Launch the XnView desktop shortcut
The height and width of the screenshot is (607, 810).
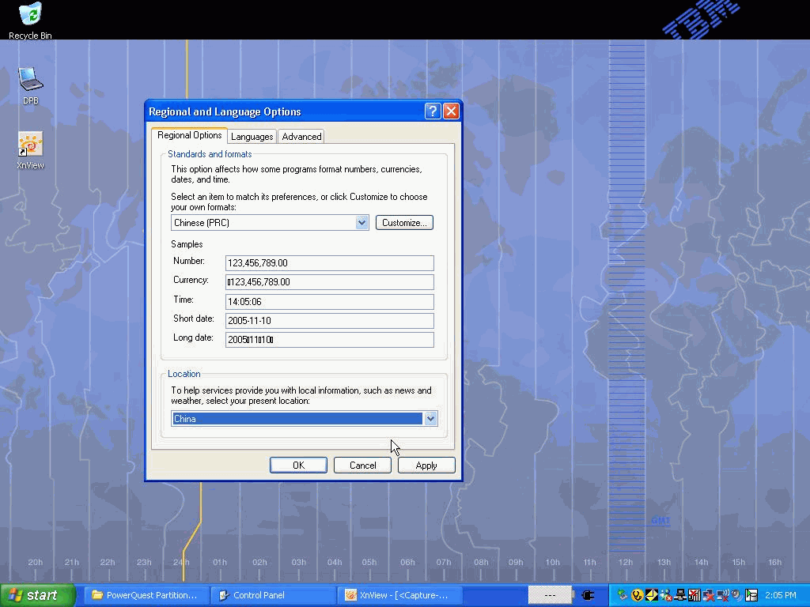pos(30,145)
